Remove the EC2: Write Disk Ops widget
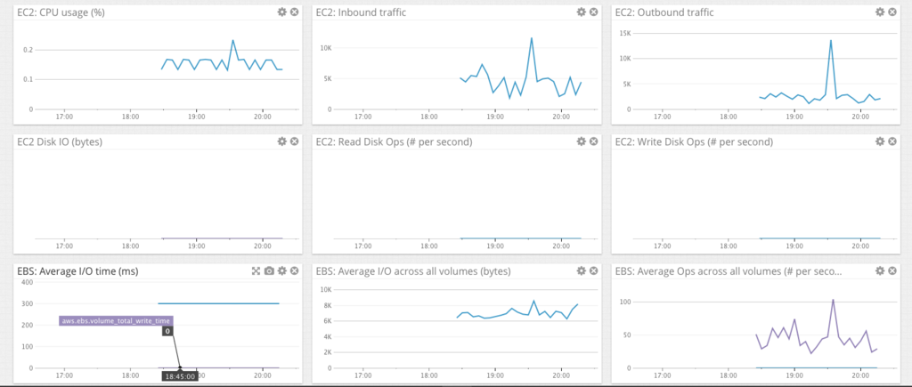Viewport: 912px width, 387px height. coord(892,141)
